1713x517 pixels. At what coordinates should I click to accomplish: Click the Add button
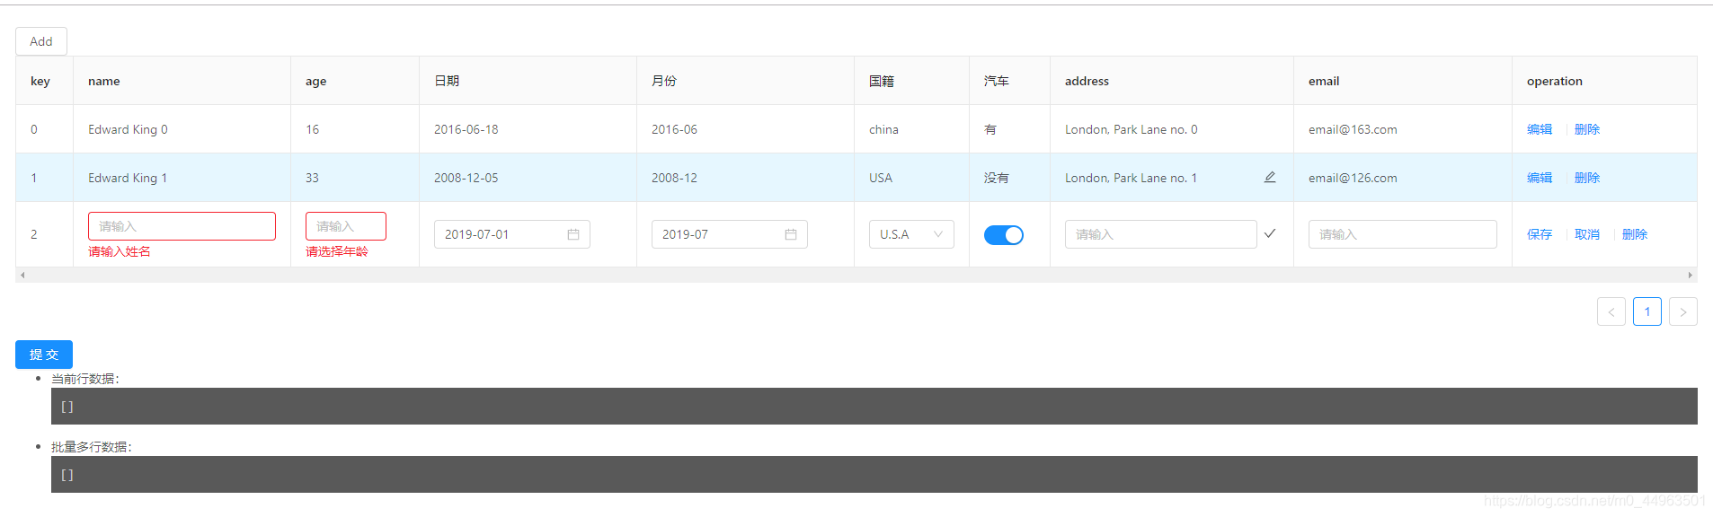pos(41,41)
